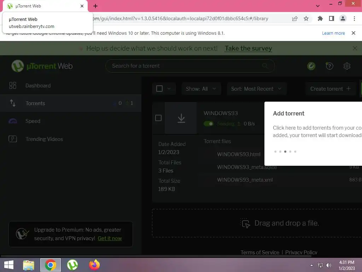Close the µTorrent Web browser tab

click(x=82, y=6)
